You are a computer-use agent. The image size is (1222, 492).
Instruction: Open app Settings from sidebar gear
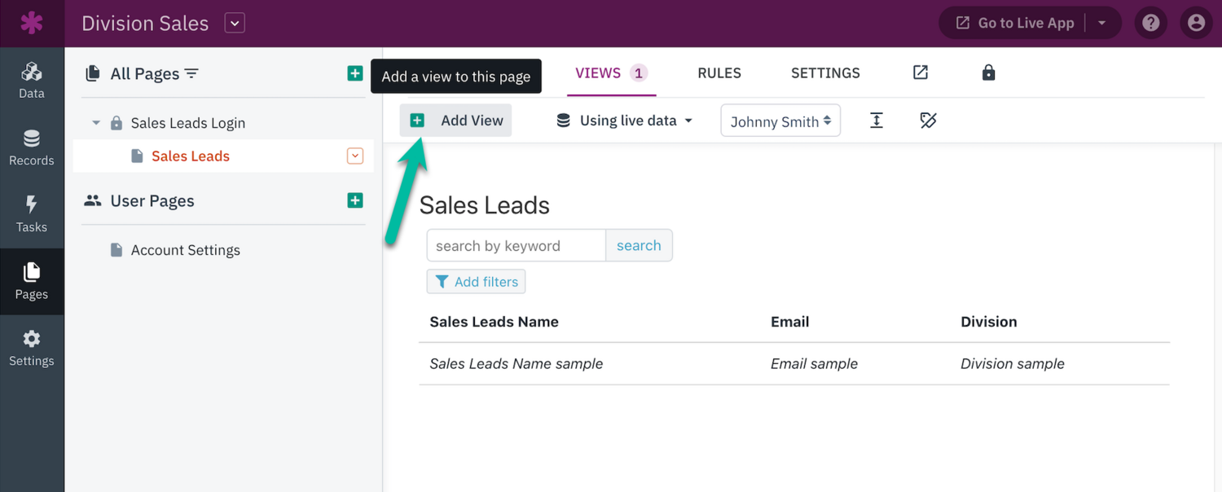pos(32,348)
